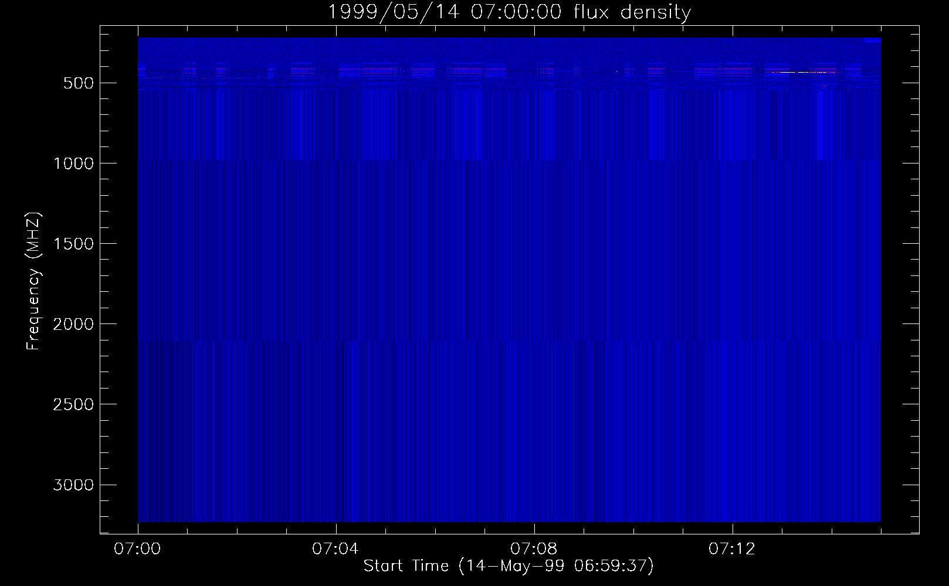Click the 07:08 time tick label
Viewport: 949px width, 586px height.
534,549
